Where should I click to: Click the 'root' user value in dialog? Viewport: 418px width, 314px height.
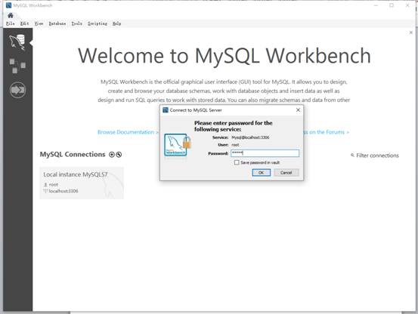(x=235, y=145)
